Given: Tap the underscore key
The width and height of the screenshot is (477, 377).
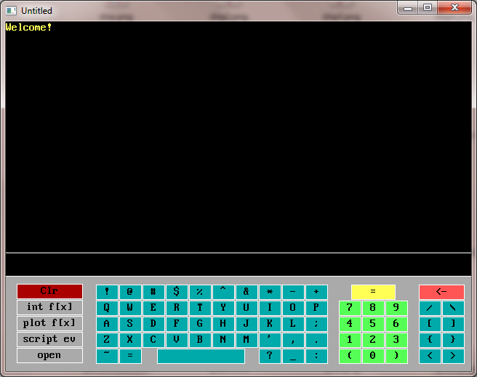Looking at the screenshot, I should point(293,357).
